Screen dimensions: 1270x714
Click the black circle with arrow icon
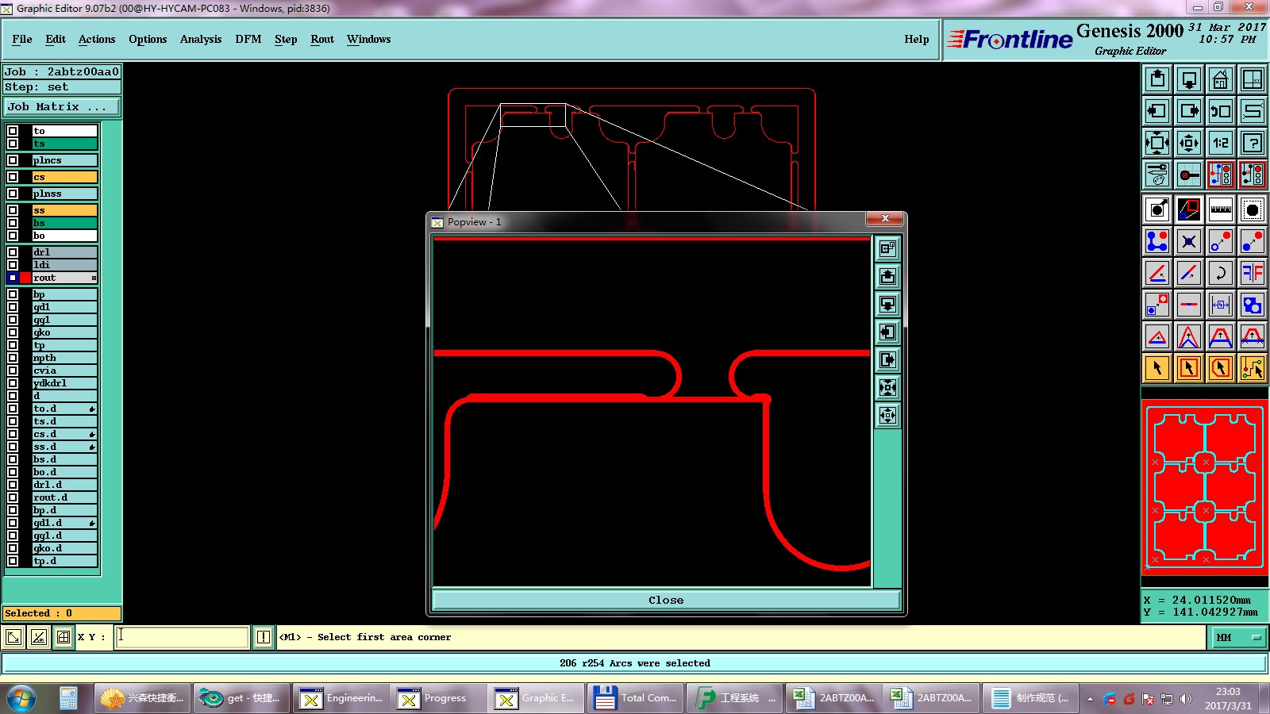(x=1157, y=209)
